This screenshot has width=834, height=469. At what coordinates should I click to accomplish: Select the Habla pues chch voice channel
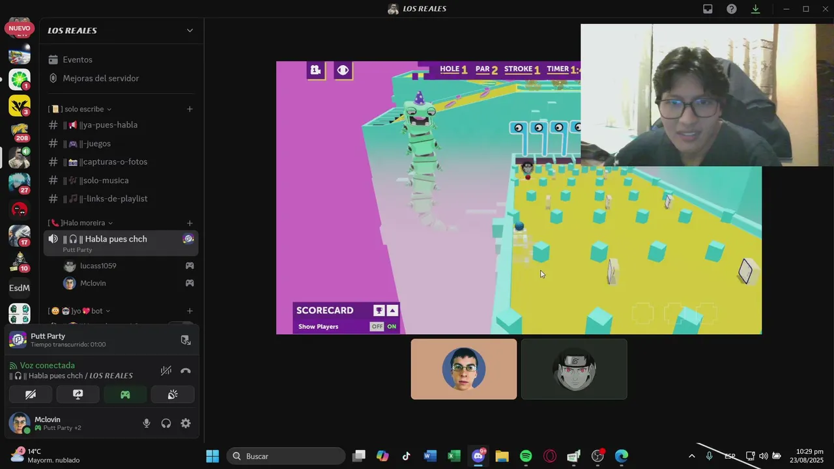tap(121, 243)
